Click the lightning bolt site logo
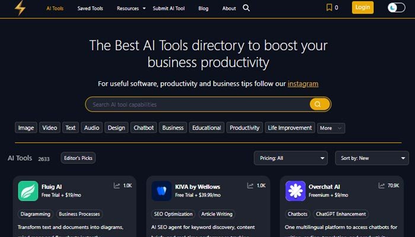Screen dimensions: 415x237 (x=20, y=8)
